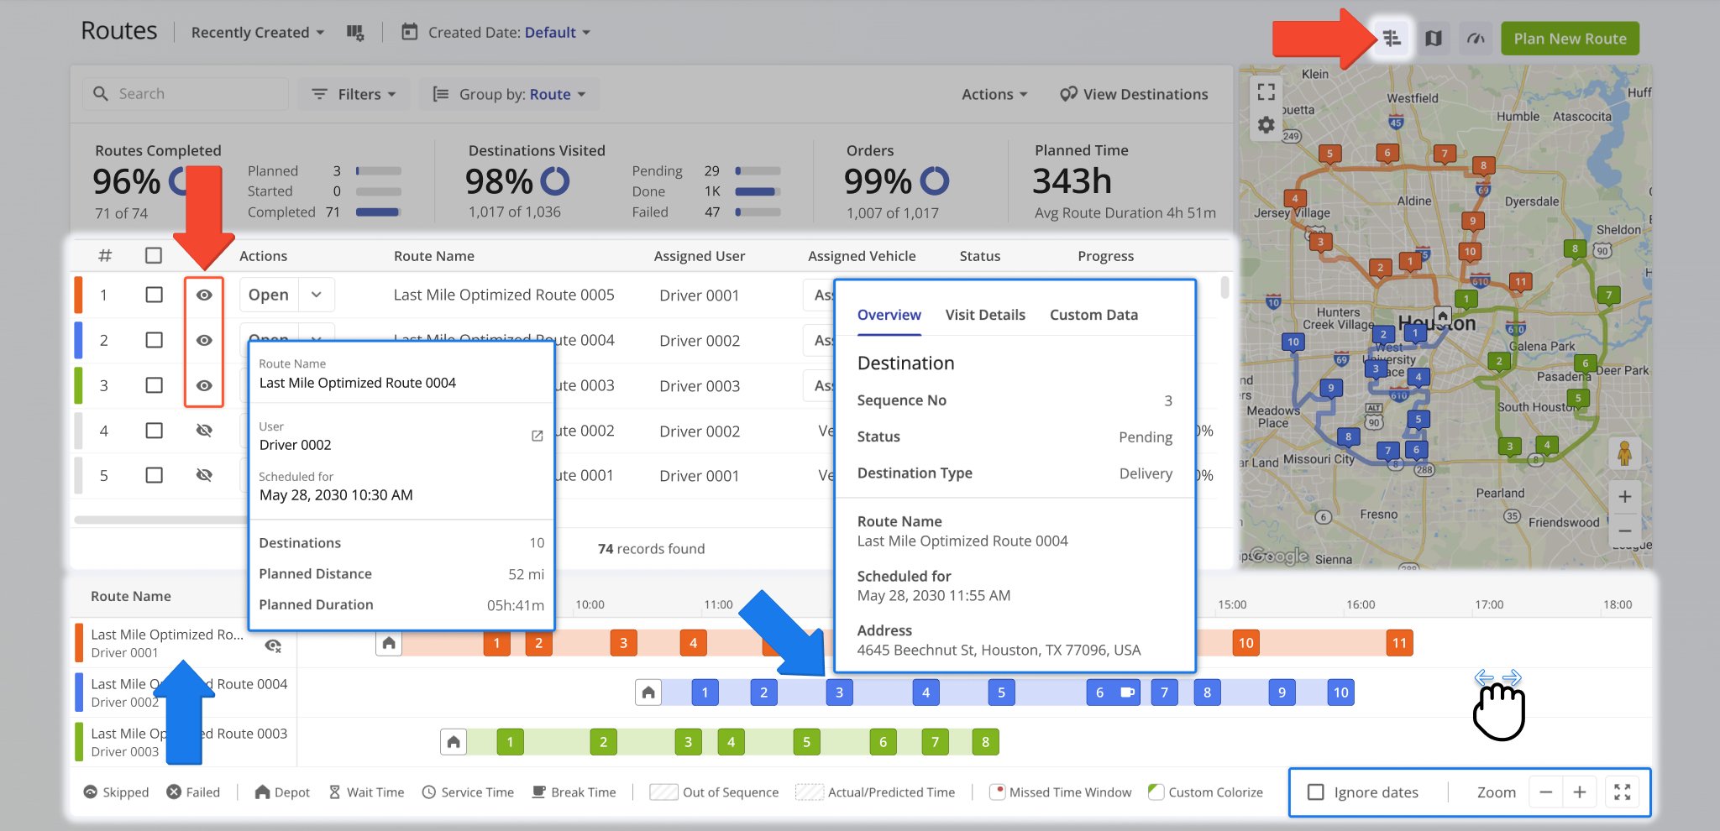
Task: Open View Destinations
Action: [x=1134, y=94]
